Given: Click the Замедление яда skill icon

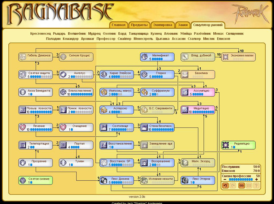Looking at the screenshot, I should [144, 145].
